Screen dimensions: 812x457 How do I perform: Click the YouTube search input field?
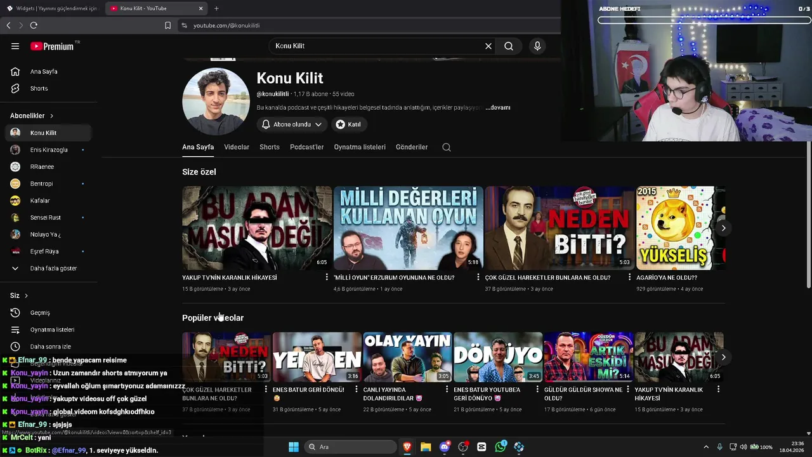377,46
